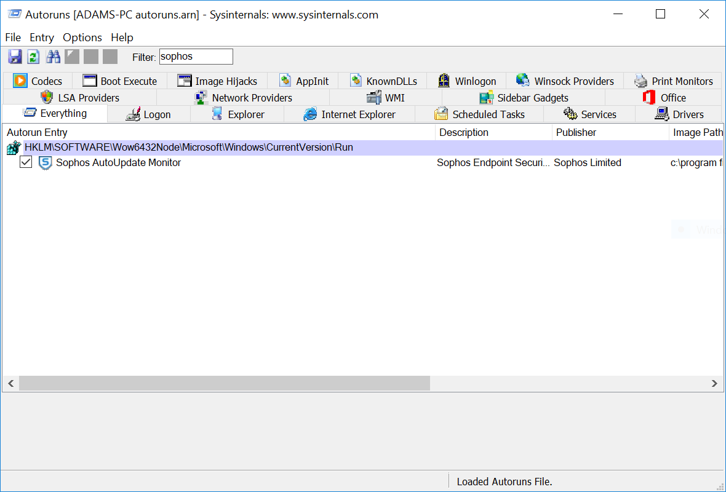
Task: Select the AppInit tab
Action: (x=303, y=81)
